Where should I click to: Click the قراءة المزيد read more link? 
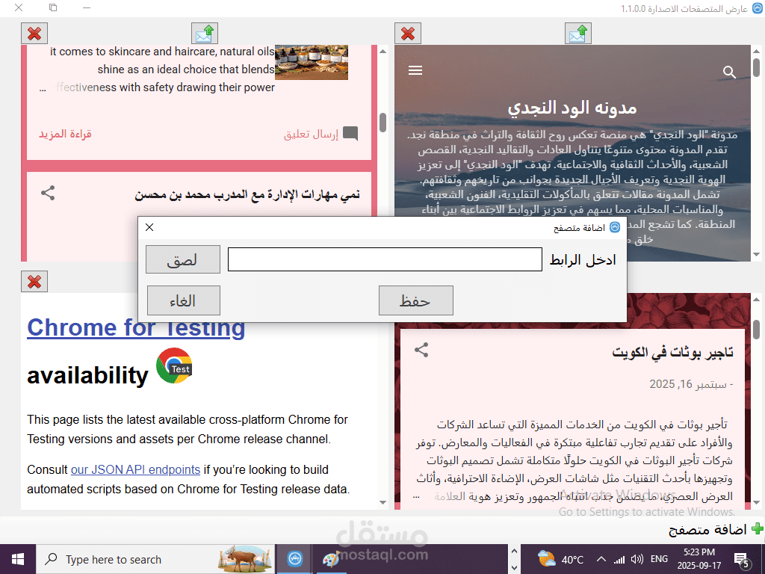[66, 135]
